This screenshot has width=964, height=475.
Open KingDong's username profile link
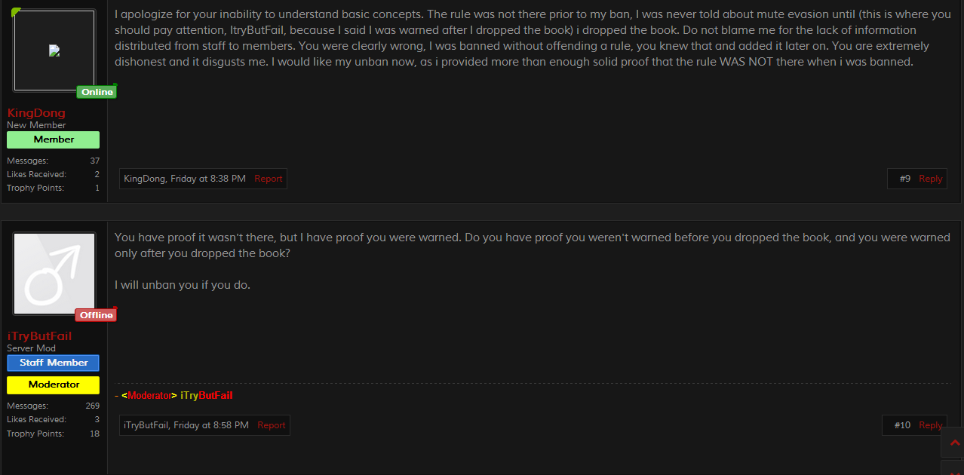(36, 113)
